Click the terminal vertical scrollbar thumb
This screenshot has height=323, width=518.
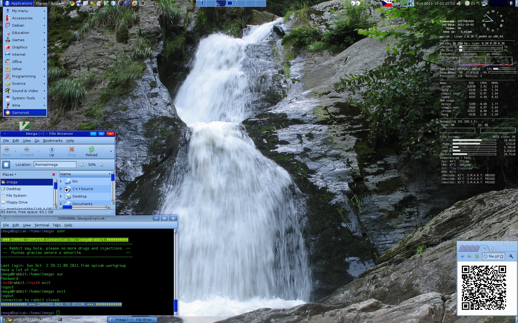[176, 306]
